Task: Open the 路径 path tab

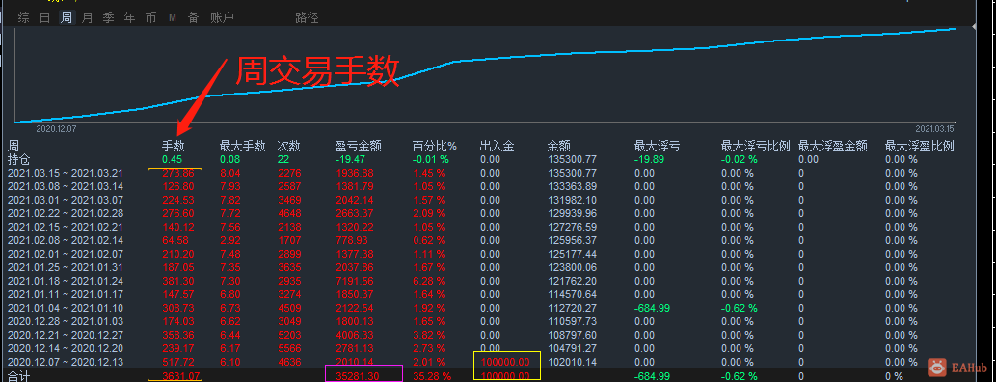Action: tap(307, 17)
